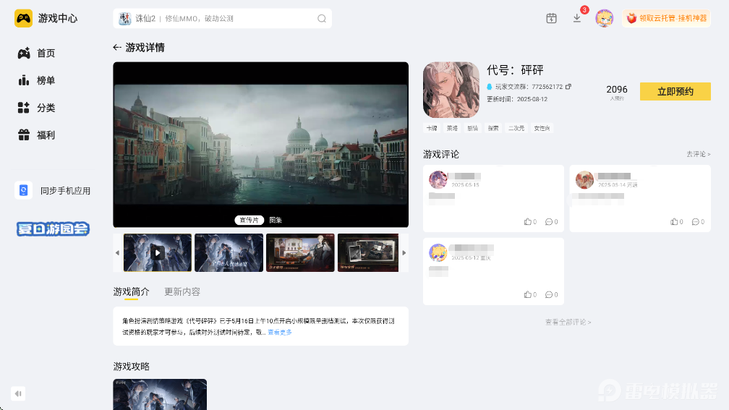Click 更新时间: 2025-08-12 text

pos(517,100)
